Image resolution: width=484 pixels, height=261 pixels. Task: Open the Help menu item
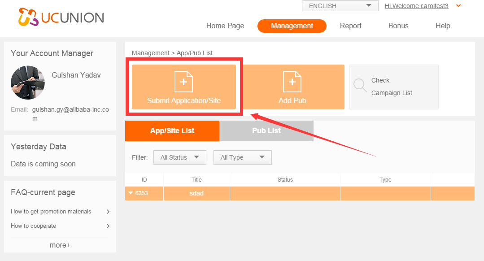pyautogui.click(x=442, y=26)
